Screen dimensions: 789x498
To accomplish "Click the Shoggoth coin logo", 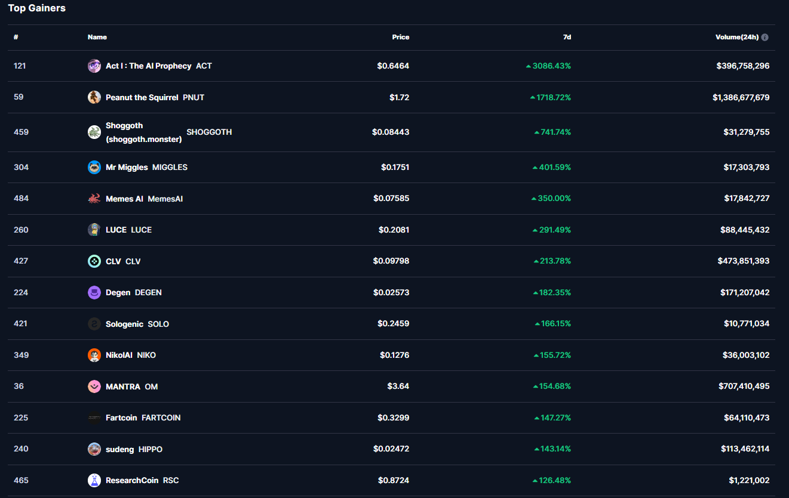I will (94, 132).
